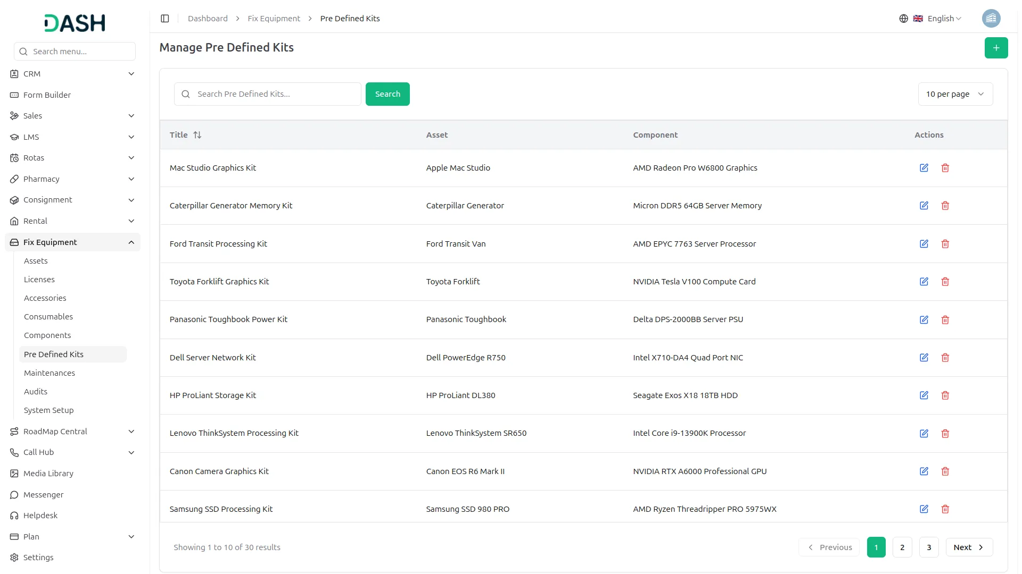Image resolution: width=1022 pixels, height=574 pixels.
Task: Sort table by Title column arrows
Action: [197, 135]
